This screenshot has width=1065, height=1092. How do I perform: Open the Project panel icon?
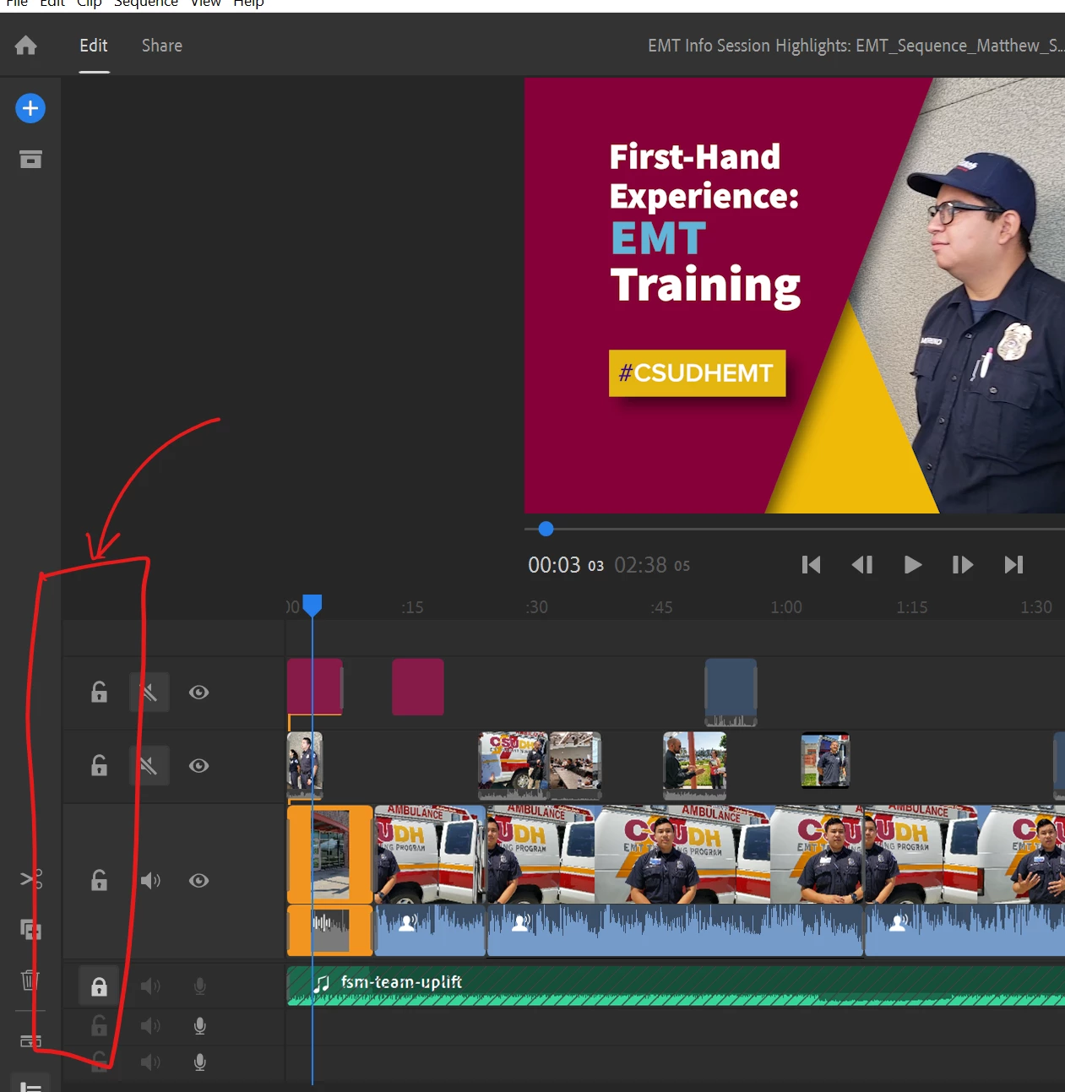30,159
